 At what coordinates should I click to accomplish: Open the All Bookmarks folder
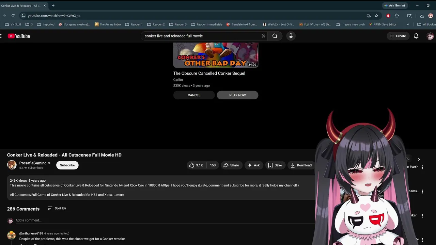(426, 24)
